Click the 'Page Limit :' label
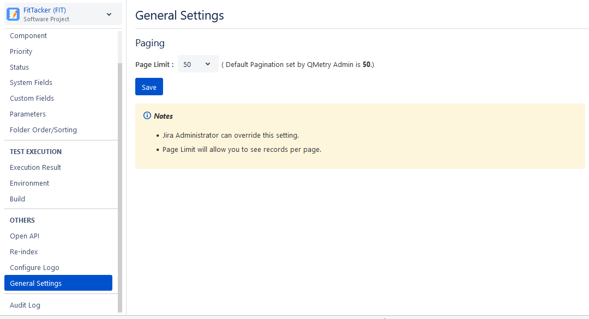The width and height of the screenshot is (589, 319). (154, 64)
